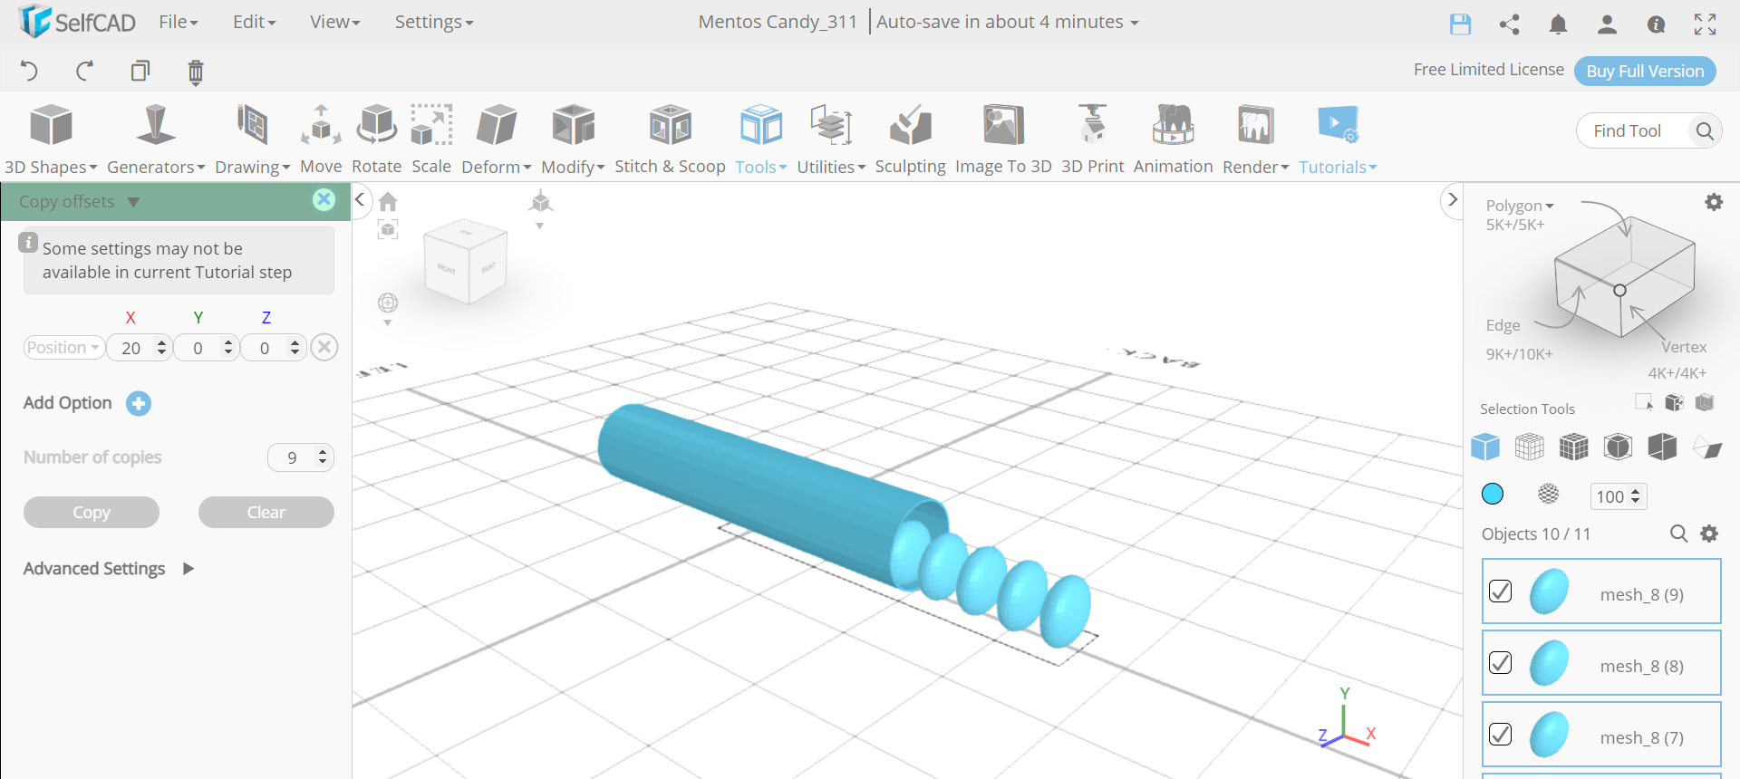Screen dimensions: 1740x779
Task: Open the Generators tool
Action: pos(156,139)
